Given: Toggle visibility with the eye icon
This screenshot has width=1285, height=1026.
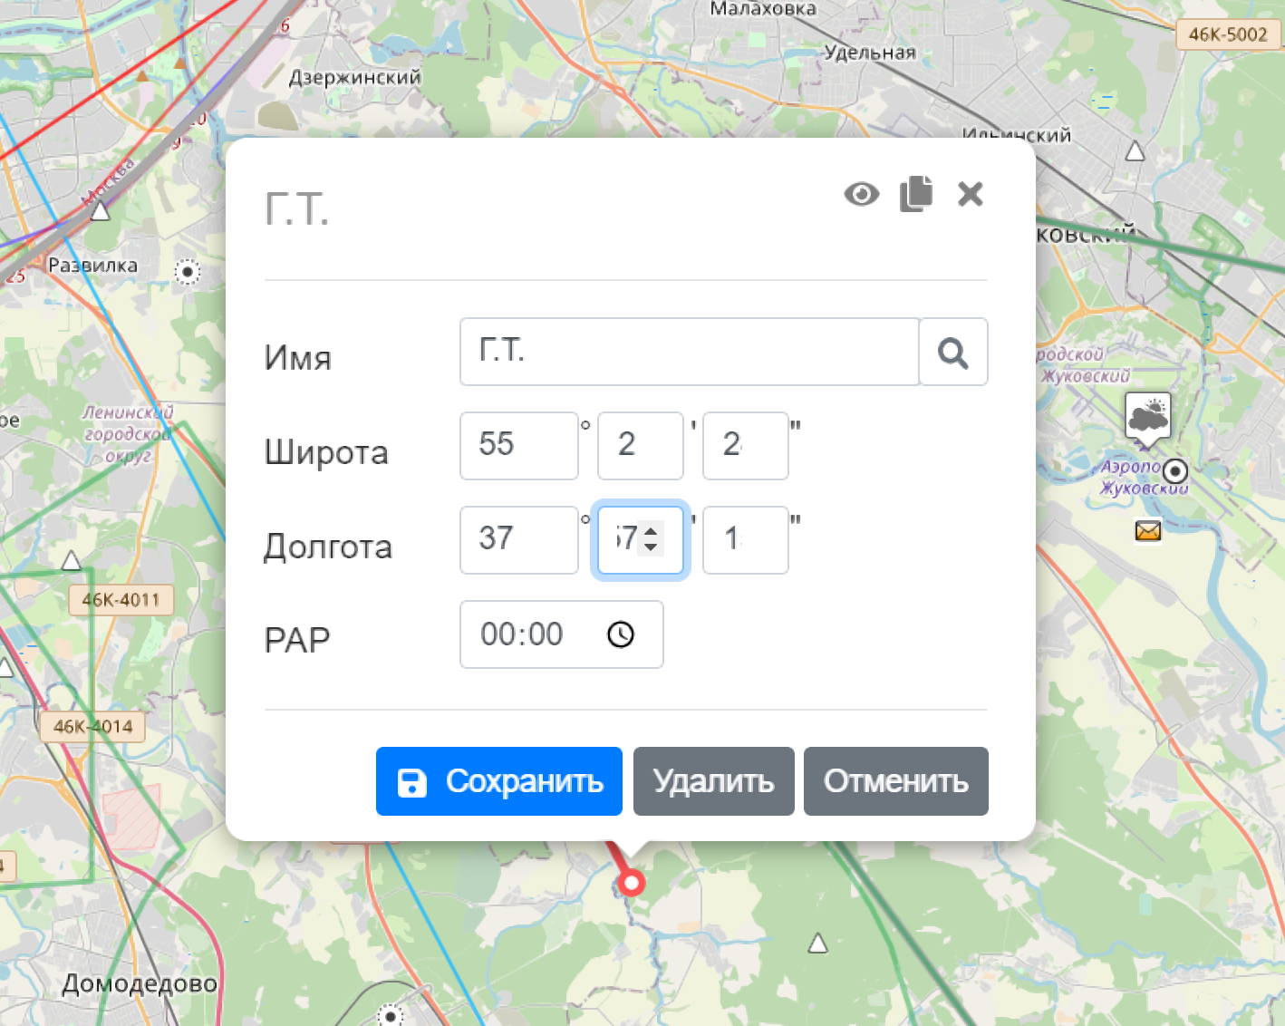Looking at the screenshot, I should click(x=861, y=194).
